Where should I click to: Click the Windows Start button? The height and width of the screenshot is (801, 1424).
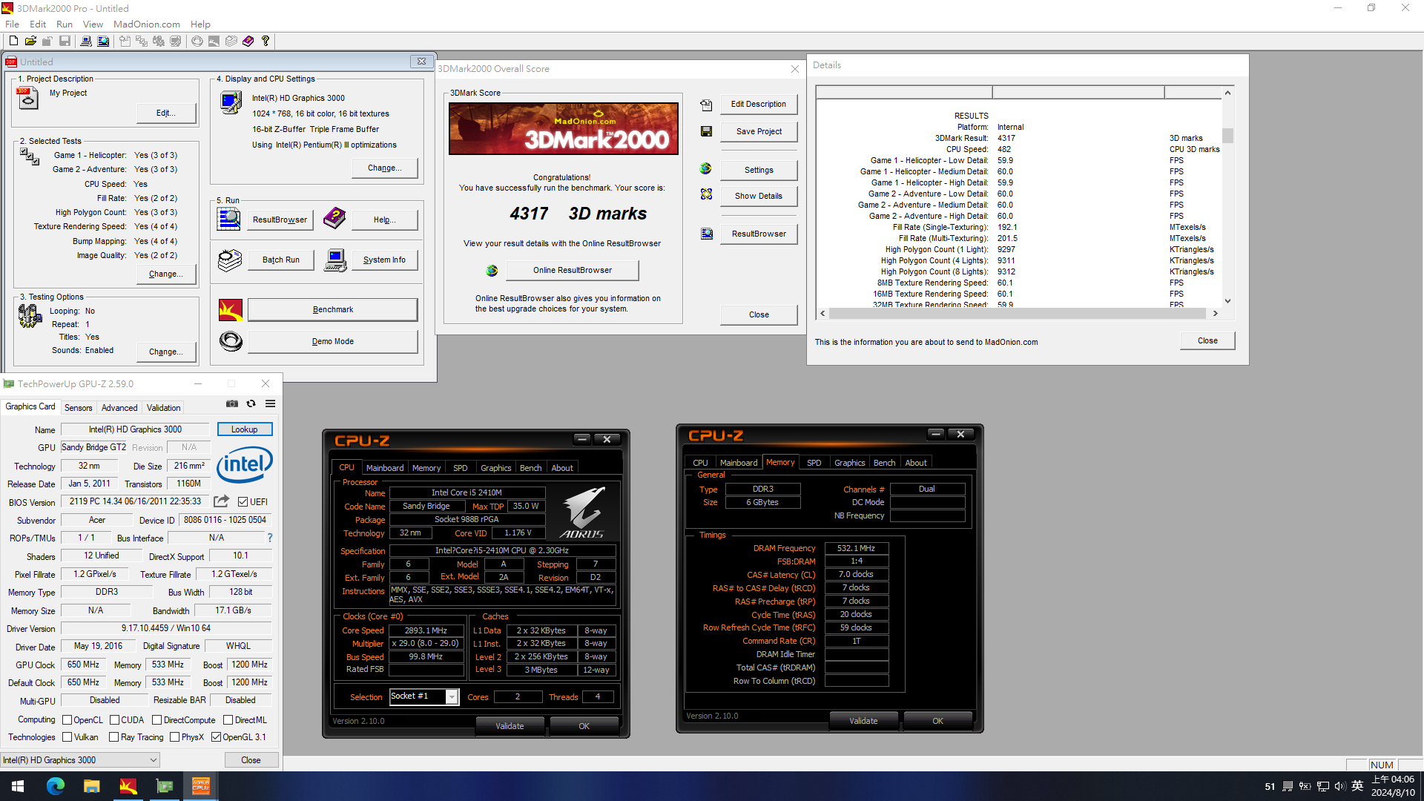(x=18, y=786)
